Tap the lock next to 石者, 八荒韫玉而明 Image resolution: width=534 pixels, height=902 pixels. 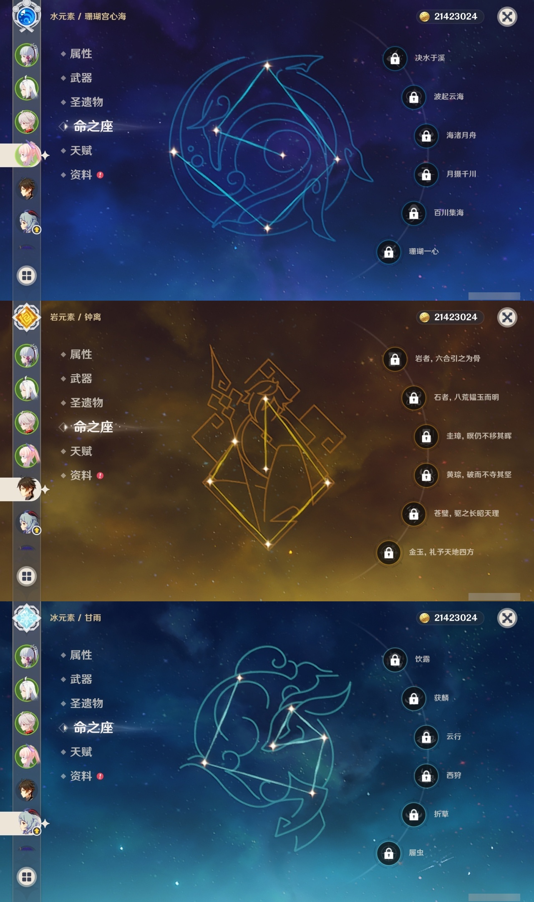click(x=413, y=398)
